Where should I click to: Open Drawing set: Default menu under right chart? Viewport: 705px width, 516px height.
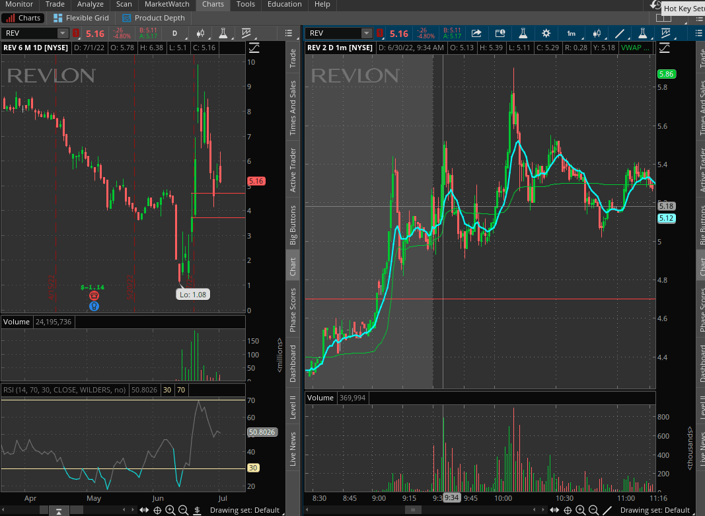[x=654, y=510]
